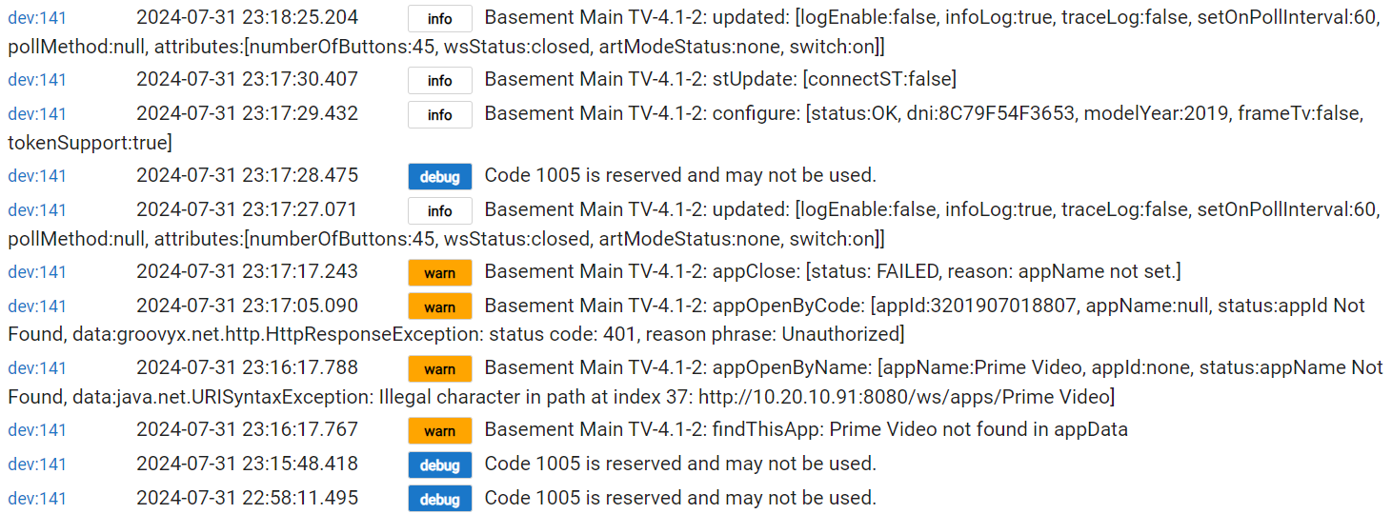Viewport: 1392px width, 514px height.
Task: Click dev:141 link for stUpdate log entry
Action: (37, 80)
